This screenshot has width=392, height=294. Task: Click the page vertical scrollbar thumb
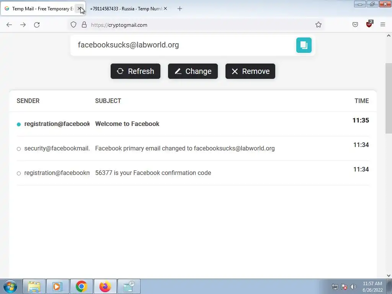(x=389, y=99)
